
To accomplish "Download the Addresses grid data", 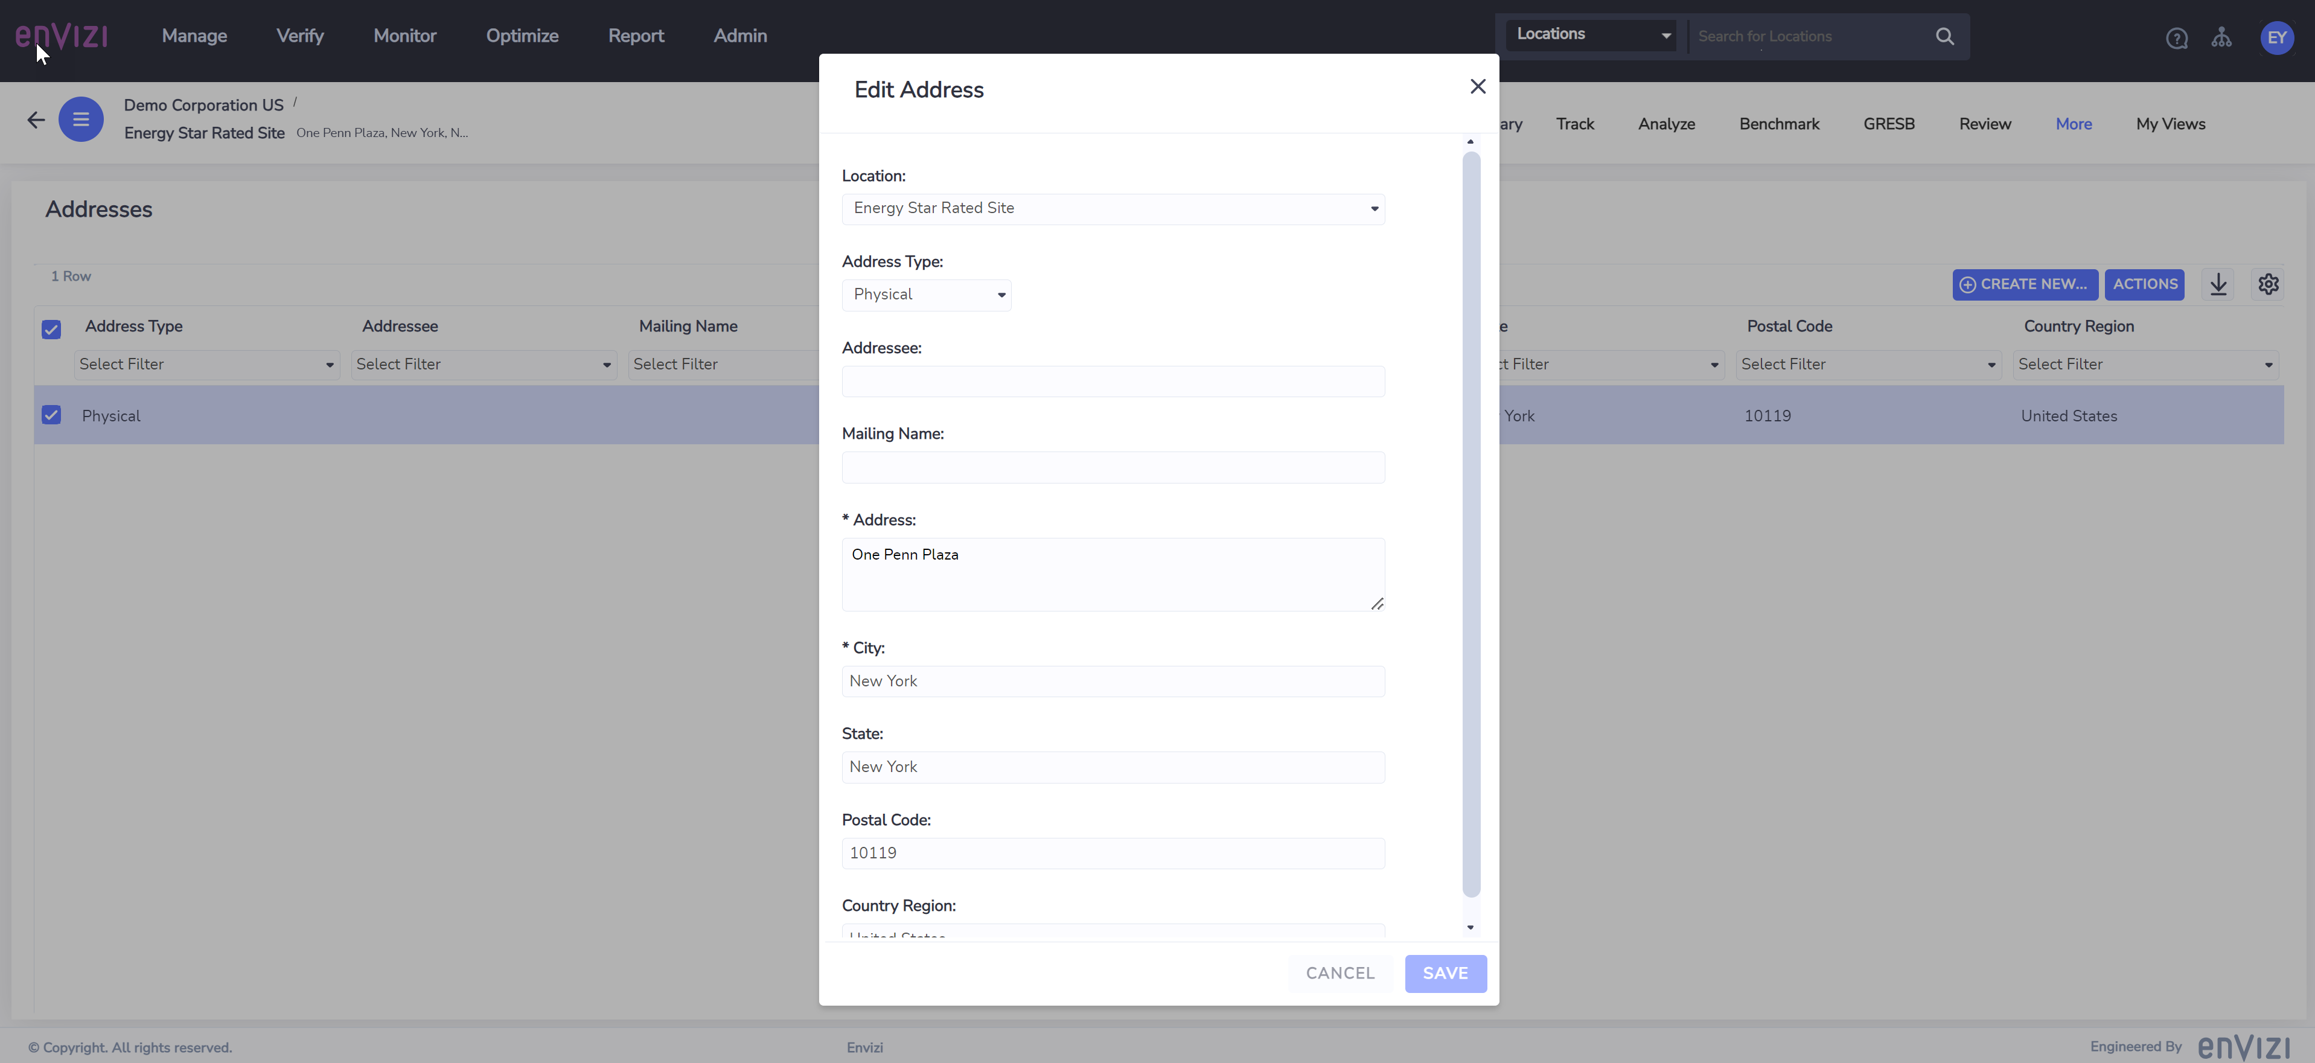I will pos(2218,284).
